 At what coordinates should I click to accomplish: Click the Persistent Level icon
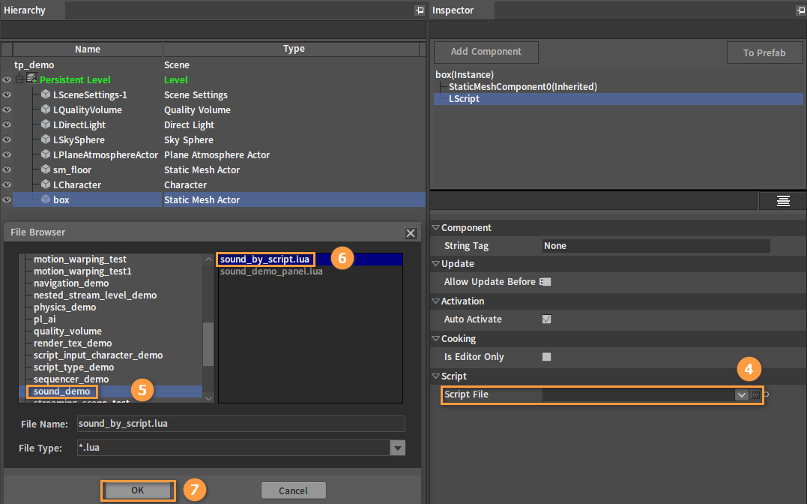pos(32,79)
